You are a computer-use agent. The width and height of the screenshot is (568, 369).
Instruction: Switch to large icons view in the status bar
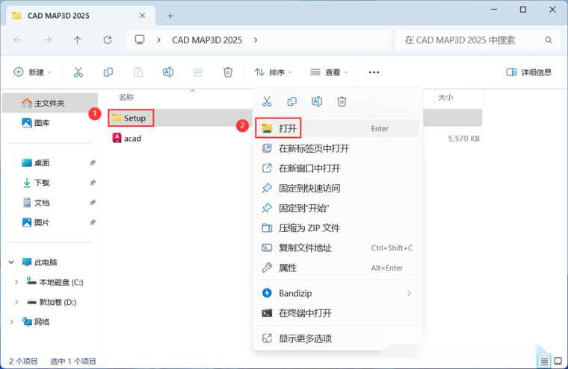click(x=557, y=361)
